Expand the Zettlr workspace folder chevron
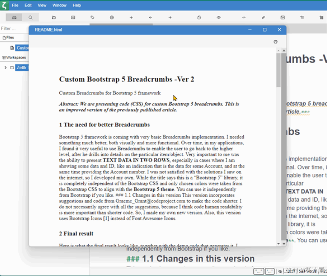This screenshot has height=276, width=327. pos(6,68)
